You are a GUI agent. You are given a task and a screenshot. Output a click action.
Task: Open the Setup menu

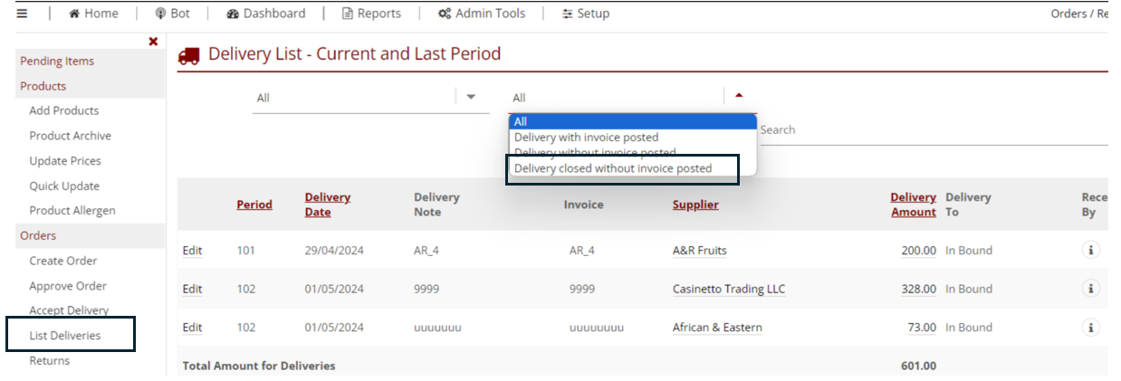point(585,14)
